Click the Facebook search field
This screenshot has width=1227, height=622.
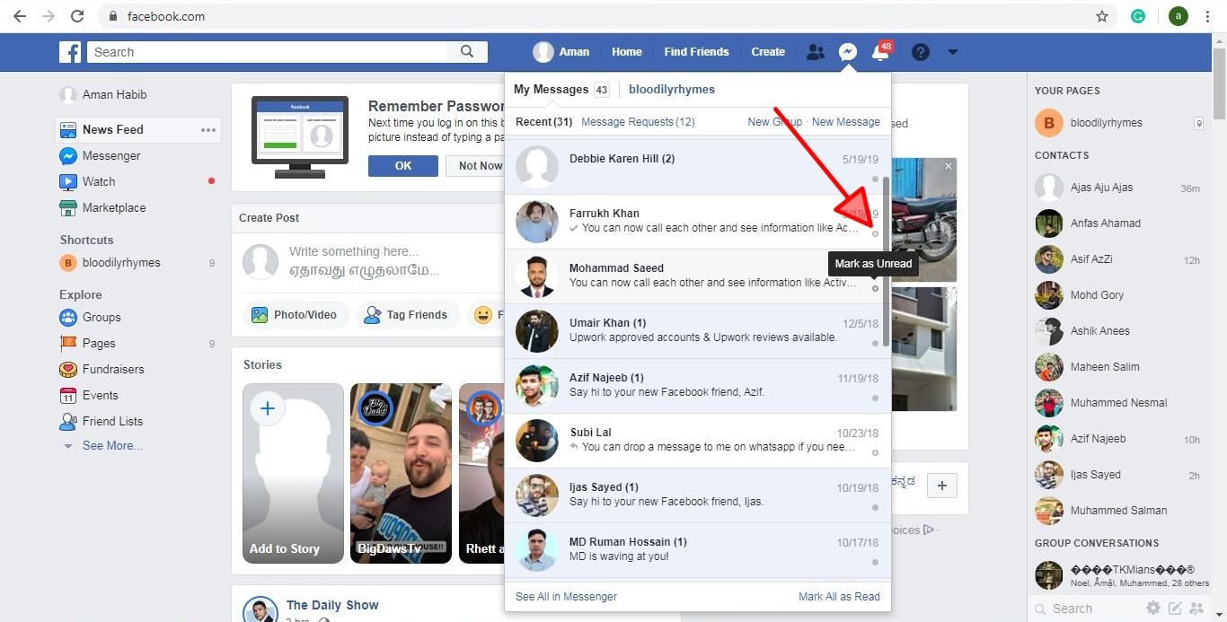tap(268, 52)
